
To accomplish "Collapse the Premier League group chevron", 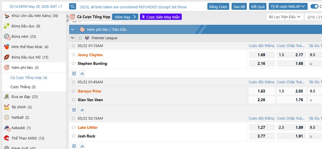I will (x=72, y=38).
